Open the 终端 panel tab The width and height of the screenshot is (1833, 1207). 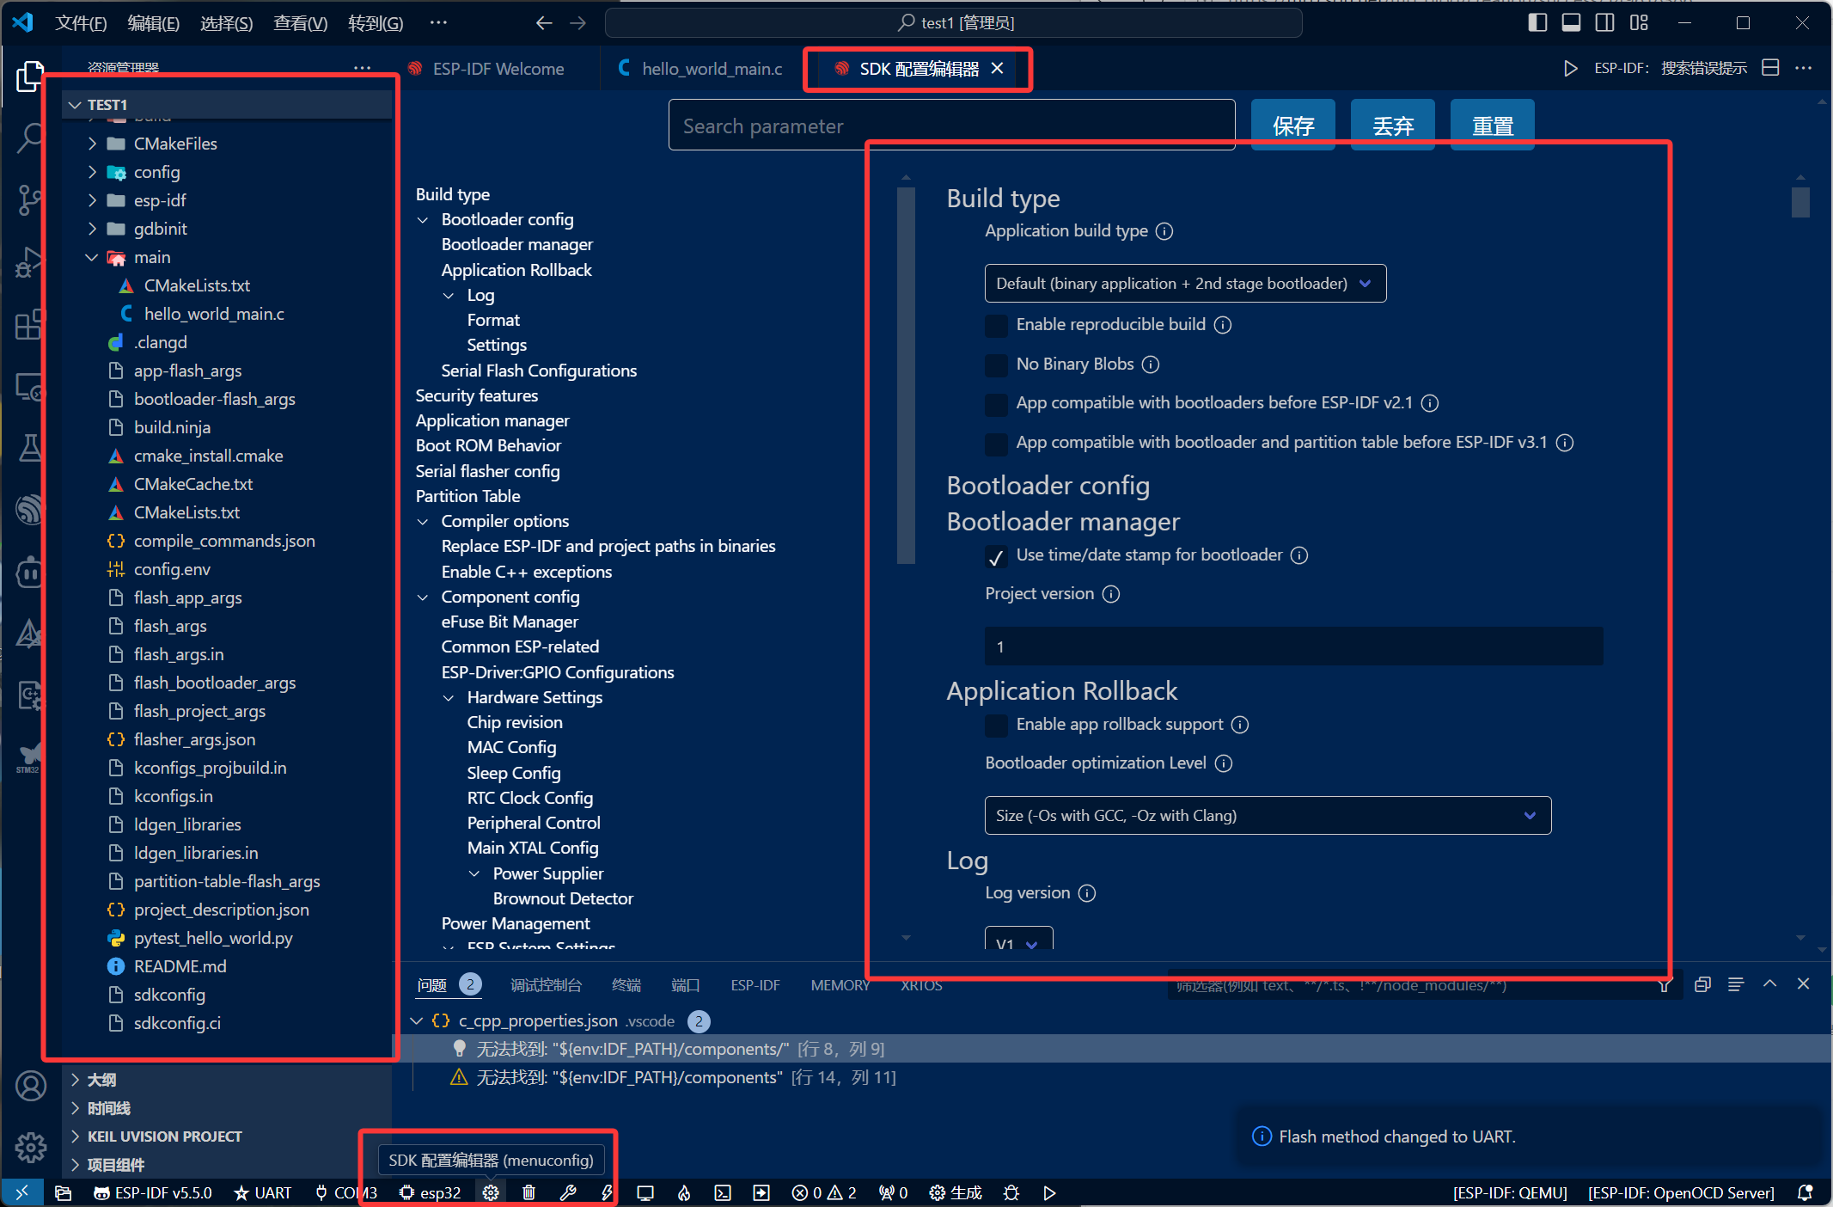click(x=626, y=985)
